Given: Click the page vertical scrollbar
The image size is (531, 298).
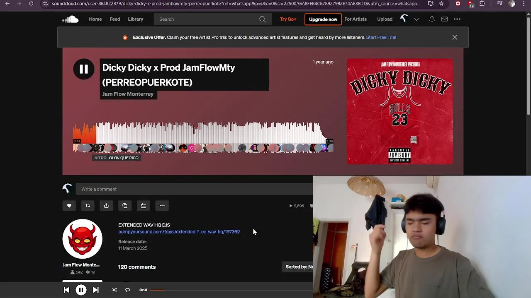Looking at the screenshot, I should coord(528,66).
